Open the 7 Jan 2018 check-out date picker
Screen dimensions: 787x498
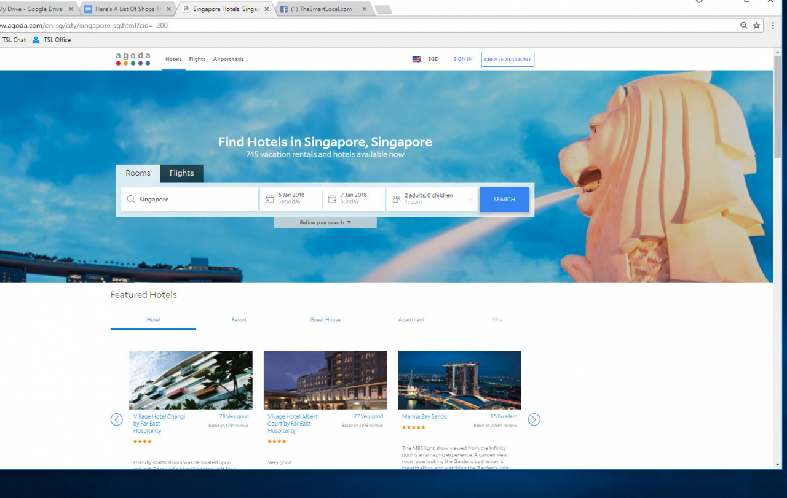click(354, 199)
